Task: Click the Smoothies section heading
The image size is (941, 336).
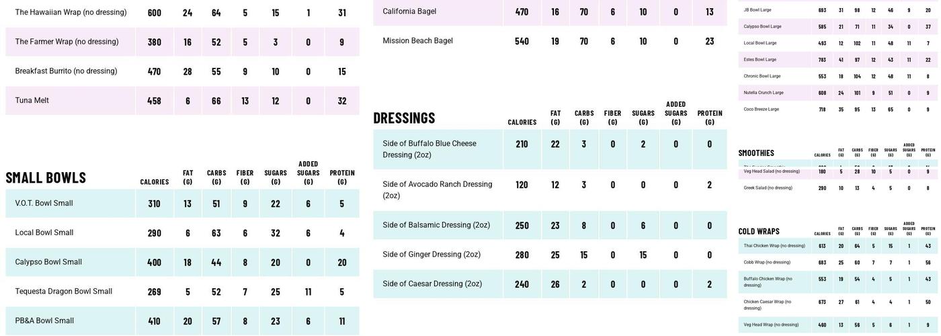Action: (x=756, y=153)
